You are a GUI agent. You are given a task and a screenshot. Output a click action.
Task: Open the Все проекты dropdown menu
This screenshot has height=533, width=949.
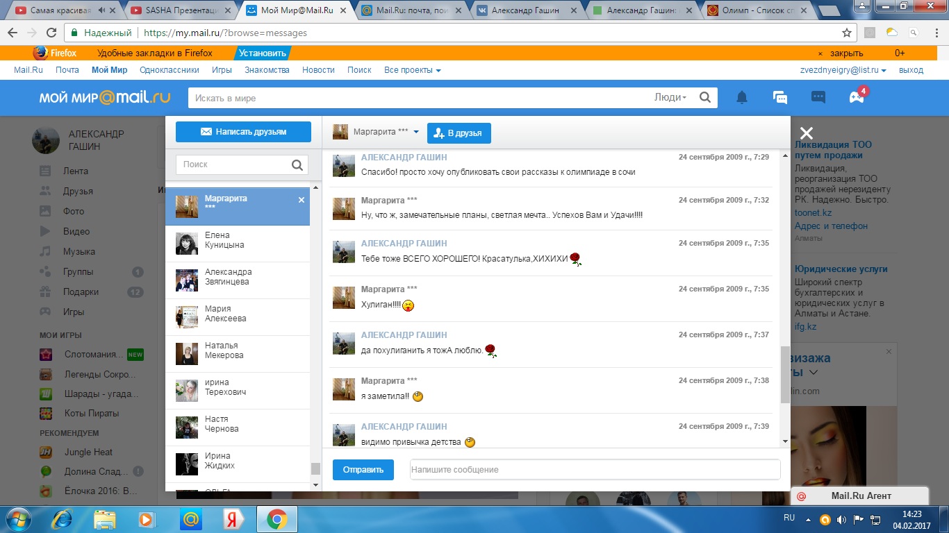[x=412, y=70]
